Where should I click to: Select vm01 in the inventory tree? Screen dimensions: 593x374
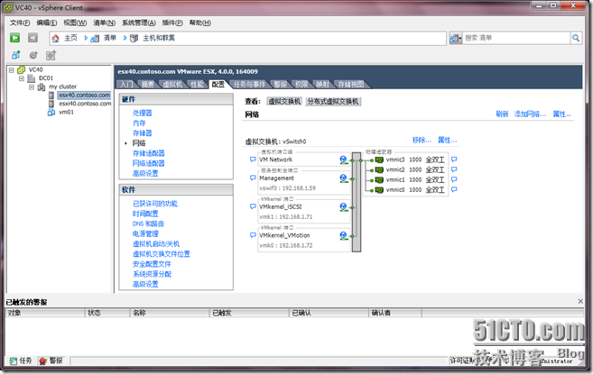pos(66,112)
